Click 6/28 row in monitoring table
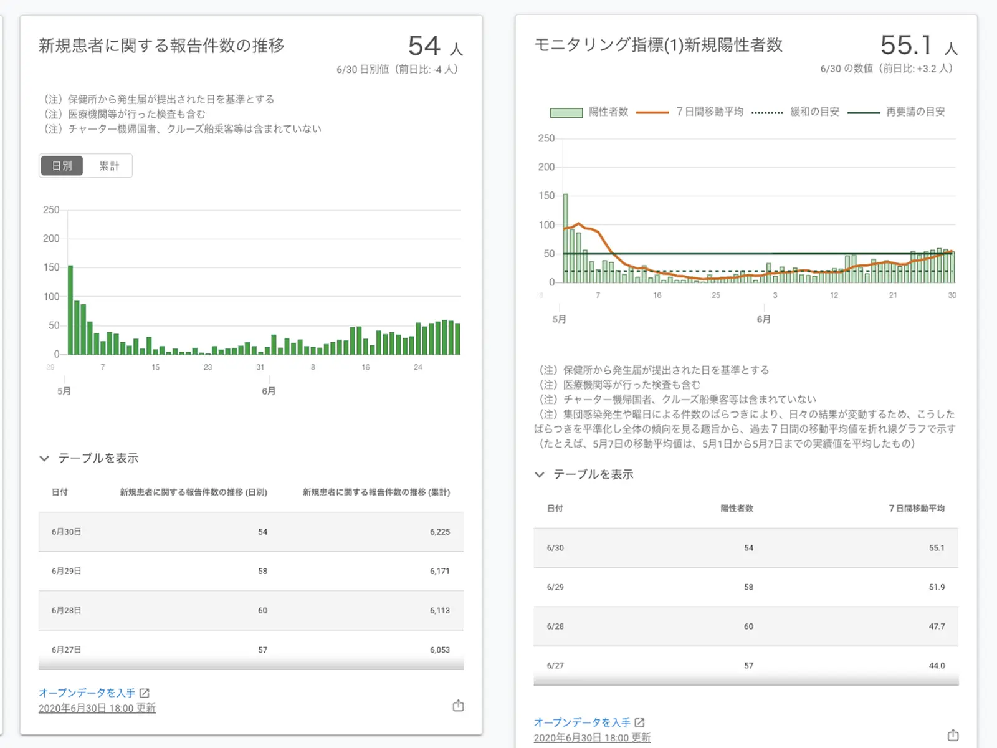The height and width of the screenshot is (748, 997). click(x=746, y=626)
